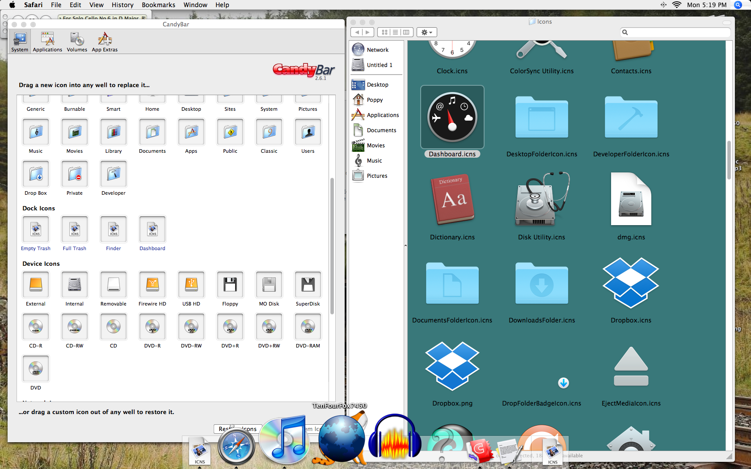Click the Apps folder icon well
The width and height of the screenshot is (751, 469).
pyautogui.click(x=191, y=132)
